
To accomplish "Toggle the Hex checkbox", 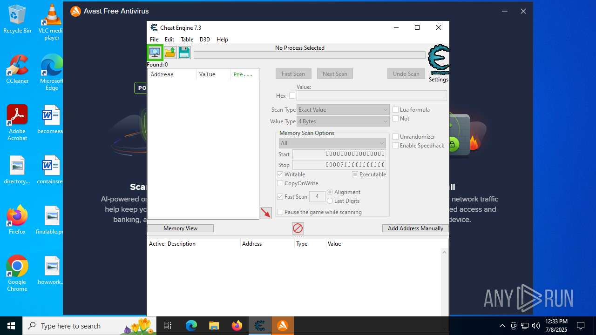I will (x=292, y=96).
